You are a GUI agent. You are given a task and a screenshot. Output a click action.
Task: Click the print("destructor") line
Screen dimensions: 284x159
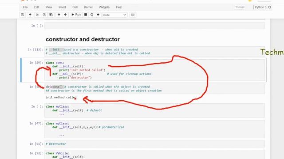[75, 78]
